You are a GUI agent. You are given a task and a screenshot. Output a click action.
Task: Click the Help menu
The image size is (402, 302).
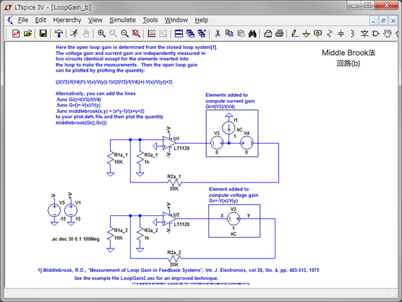202,20
